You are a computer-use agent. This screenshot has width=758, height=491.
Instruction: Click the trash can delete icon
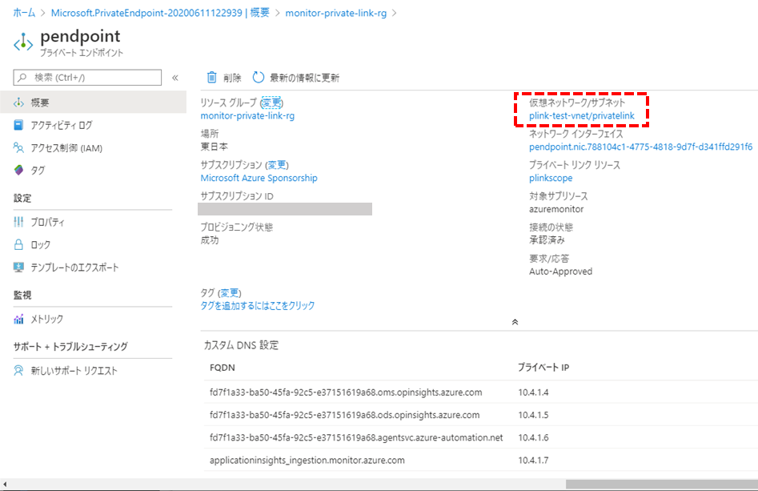212,78
